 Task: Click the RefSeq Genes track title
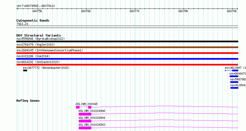tap(28, 101)
